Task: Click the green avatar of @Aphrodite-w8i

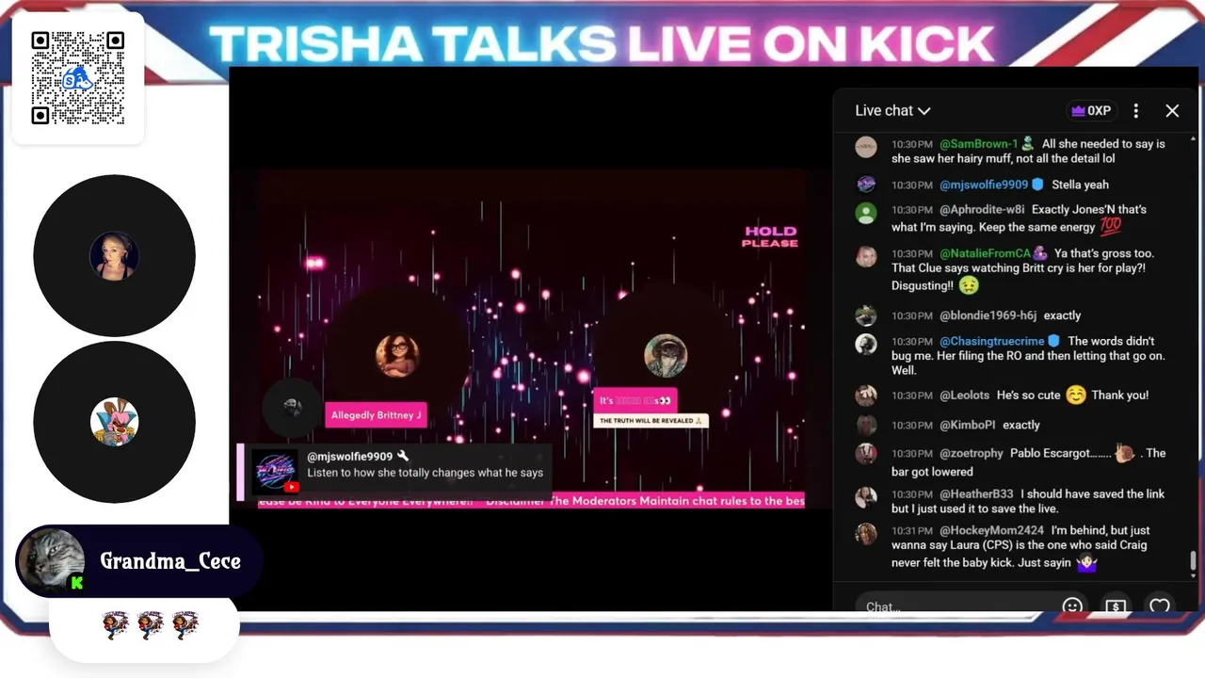Action: pyautogui.click(x=866, y=213)
